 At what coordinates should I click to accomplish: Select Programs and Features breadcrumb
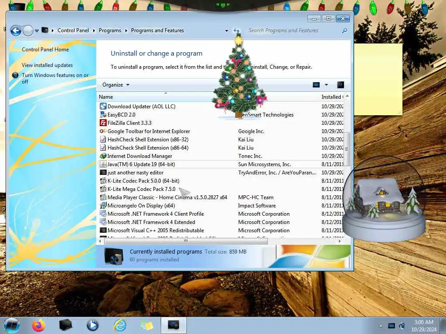click(157, 30)
